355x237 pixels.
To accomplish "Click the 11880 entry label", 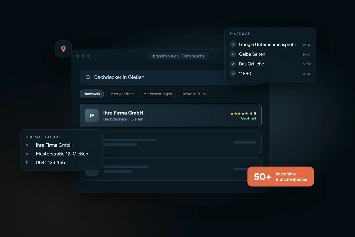I will pyautogui.click(x=245, y=73).
